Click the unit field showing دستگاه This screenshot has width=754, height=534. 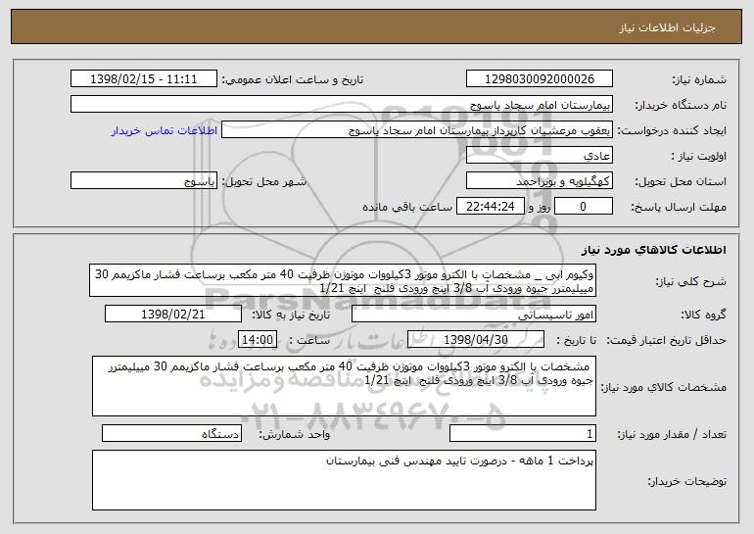(171, 433)
